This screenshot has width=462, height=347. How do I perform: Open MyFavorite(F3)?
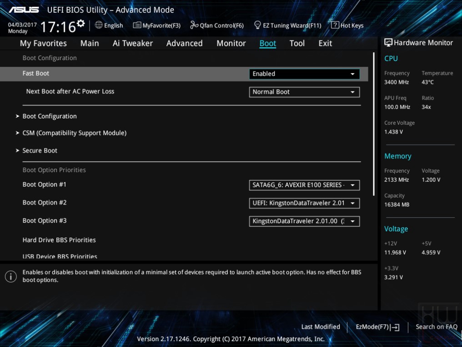coord(157,26)
